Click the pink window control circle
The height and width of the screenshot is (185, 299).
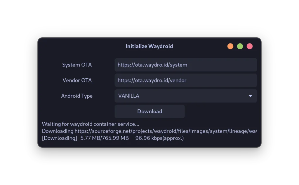[x=250, y=46]
